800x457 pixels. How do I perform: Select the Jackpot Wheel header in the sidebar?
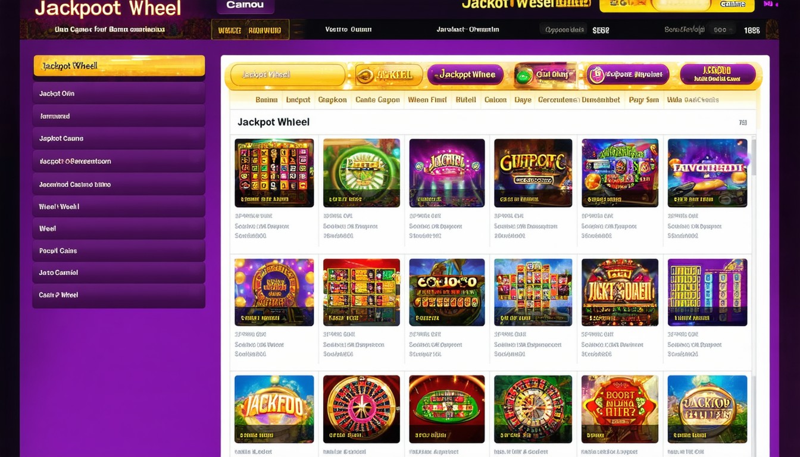119,66
